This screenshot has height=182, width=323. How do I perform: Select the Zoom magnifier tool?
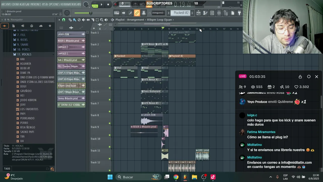(x=102, y=20)
